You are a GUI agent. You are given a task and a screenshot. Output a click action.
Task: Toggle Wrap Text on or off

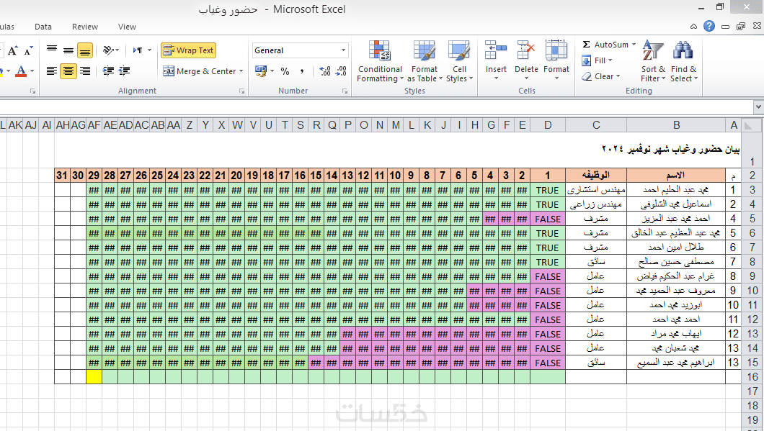pos(188,50)
